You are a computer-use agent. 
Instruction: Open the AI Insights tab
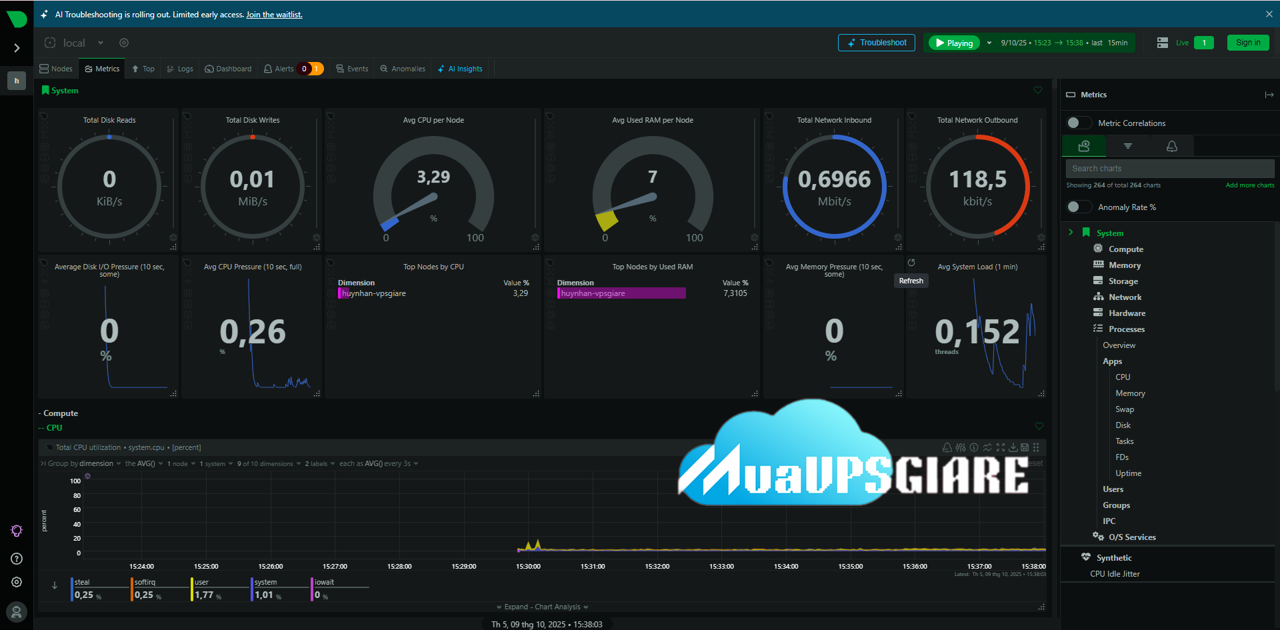[460, 69]
